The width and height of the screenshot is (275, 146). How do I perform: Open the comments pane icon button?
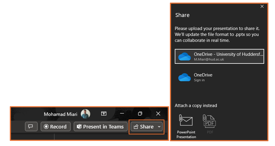31,126
